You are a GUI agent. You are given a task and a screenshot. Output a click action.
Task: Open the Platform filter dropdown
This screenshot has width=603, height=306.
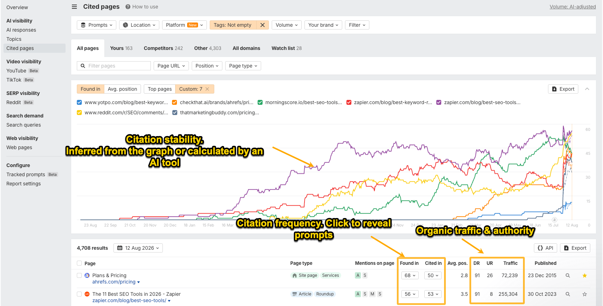pyautogui.click(x=184, y=25)
